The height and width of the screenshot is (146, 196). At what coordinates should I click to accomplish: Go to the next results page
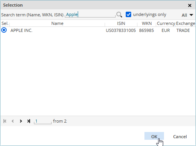point(21,121)
